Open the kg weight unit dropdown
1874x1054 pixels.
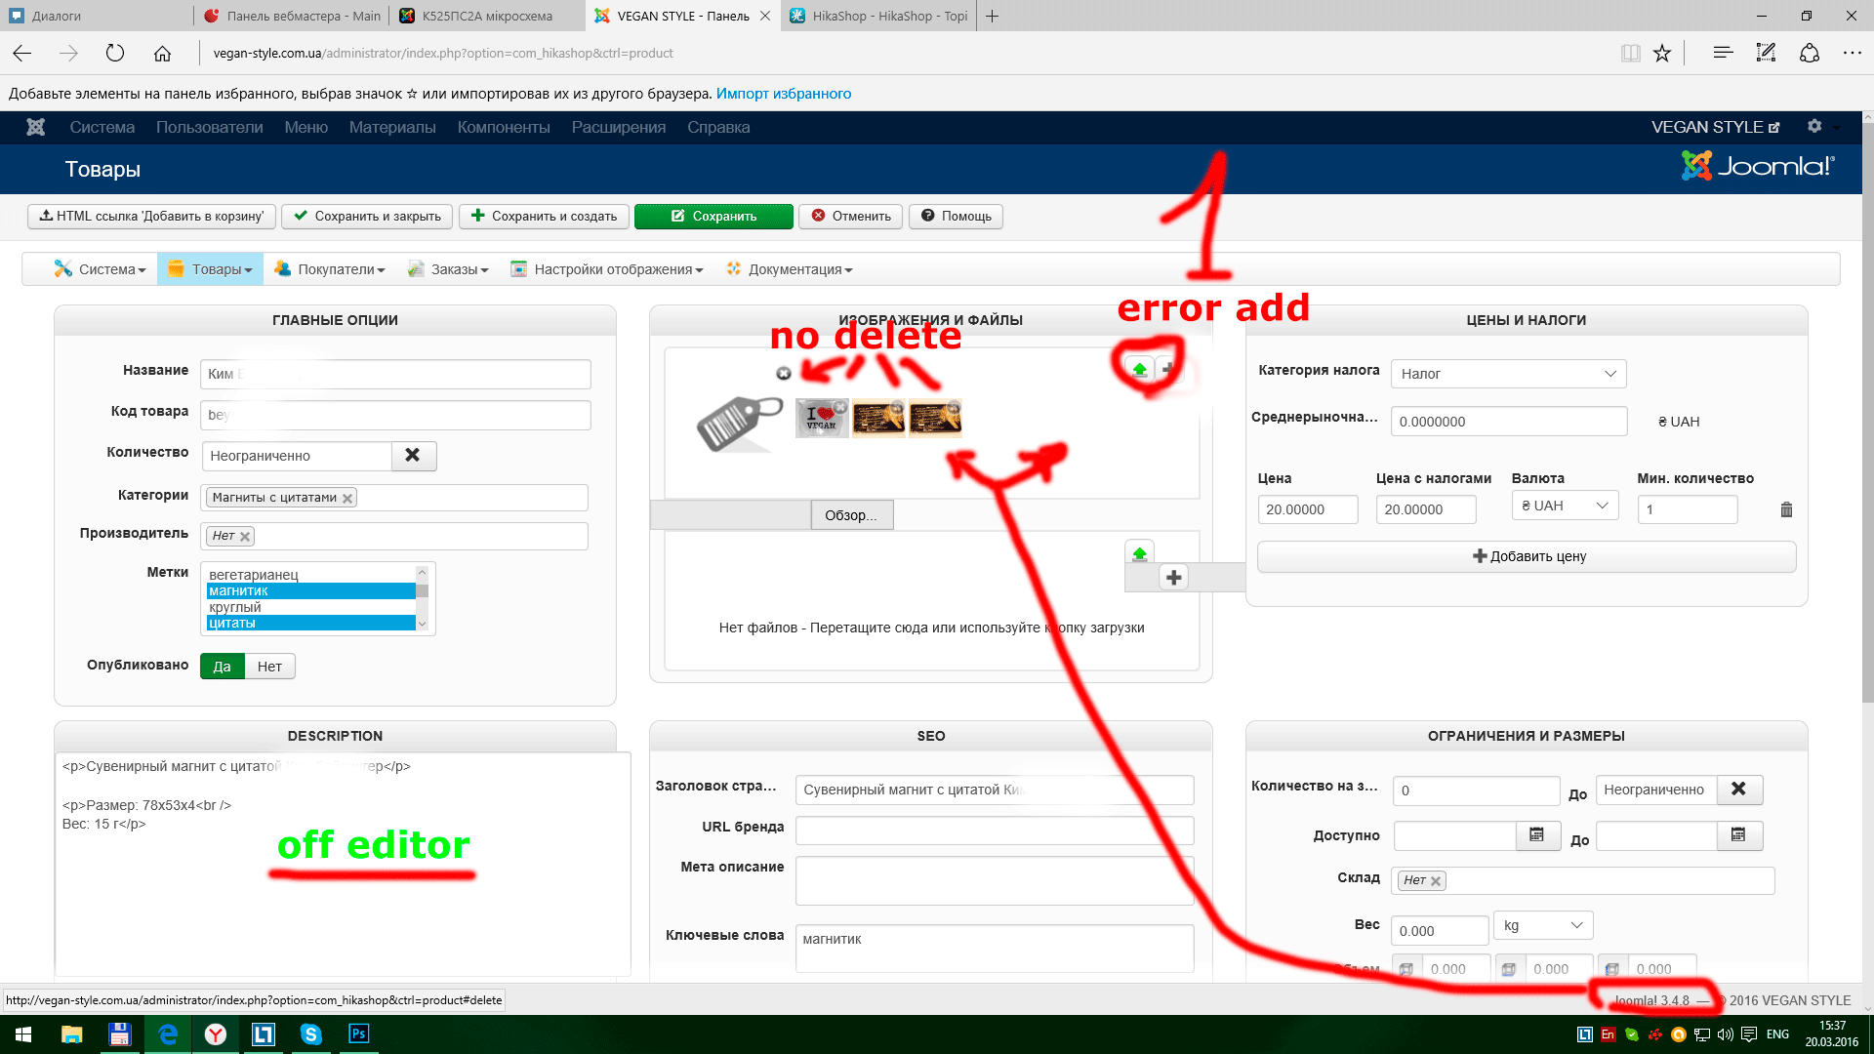1542,925
